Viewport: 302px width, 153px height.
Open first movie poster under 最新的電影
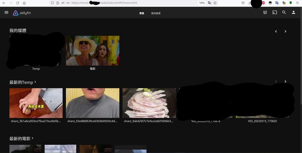pyautogui.click(x=25, y=149)
